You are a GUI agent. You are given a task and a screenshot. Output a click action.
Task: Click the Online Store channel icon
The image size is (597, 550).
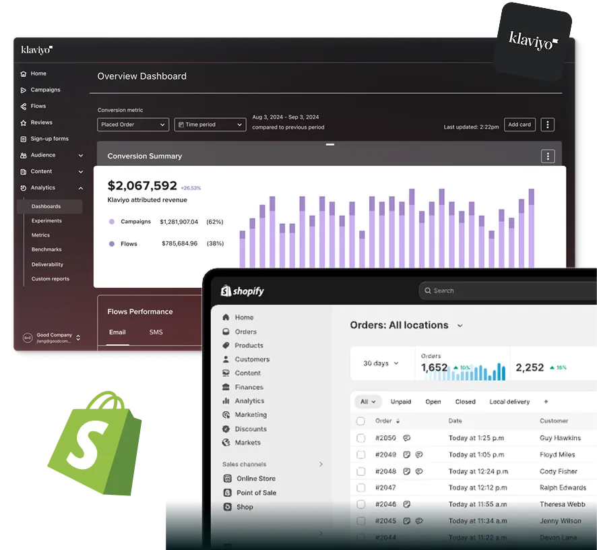tap(227, 479)
